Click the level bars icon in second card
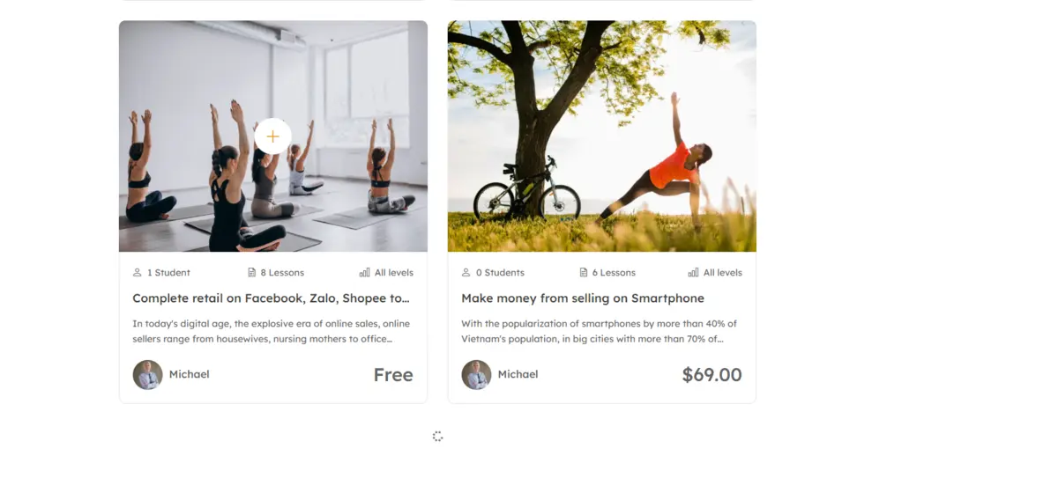The image size is (1058, 478). (693, 273)
